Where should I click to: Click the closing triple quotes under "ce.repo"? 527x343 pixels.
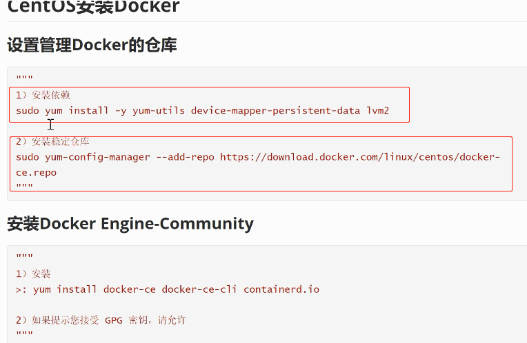click(24, 187)
